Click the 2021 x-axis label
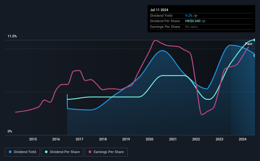 pyautogui.click(x=173, y=139)
